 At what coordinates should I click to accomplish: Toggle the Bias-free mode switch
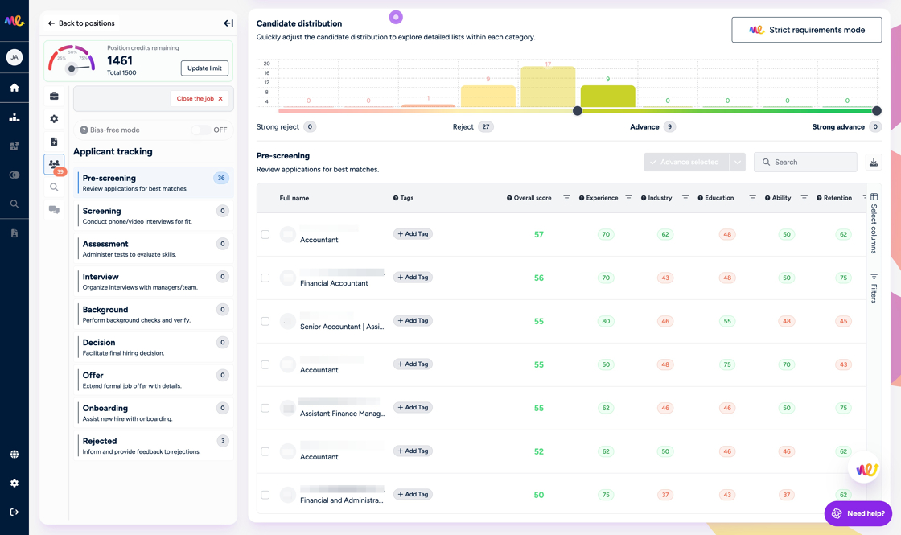tap(200, 130)
